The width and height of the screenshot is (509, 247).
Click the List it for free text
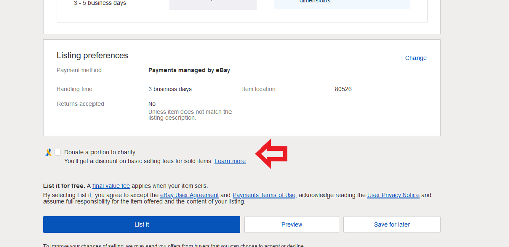[64, 186]
